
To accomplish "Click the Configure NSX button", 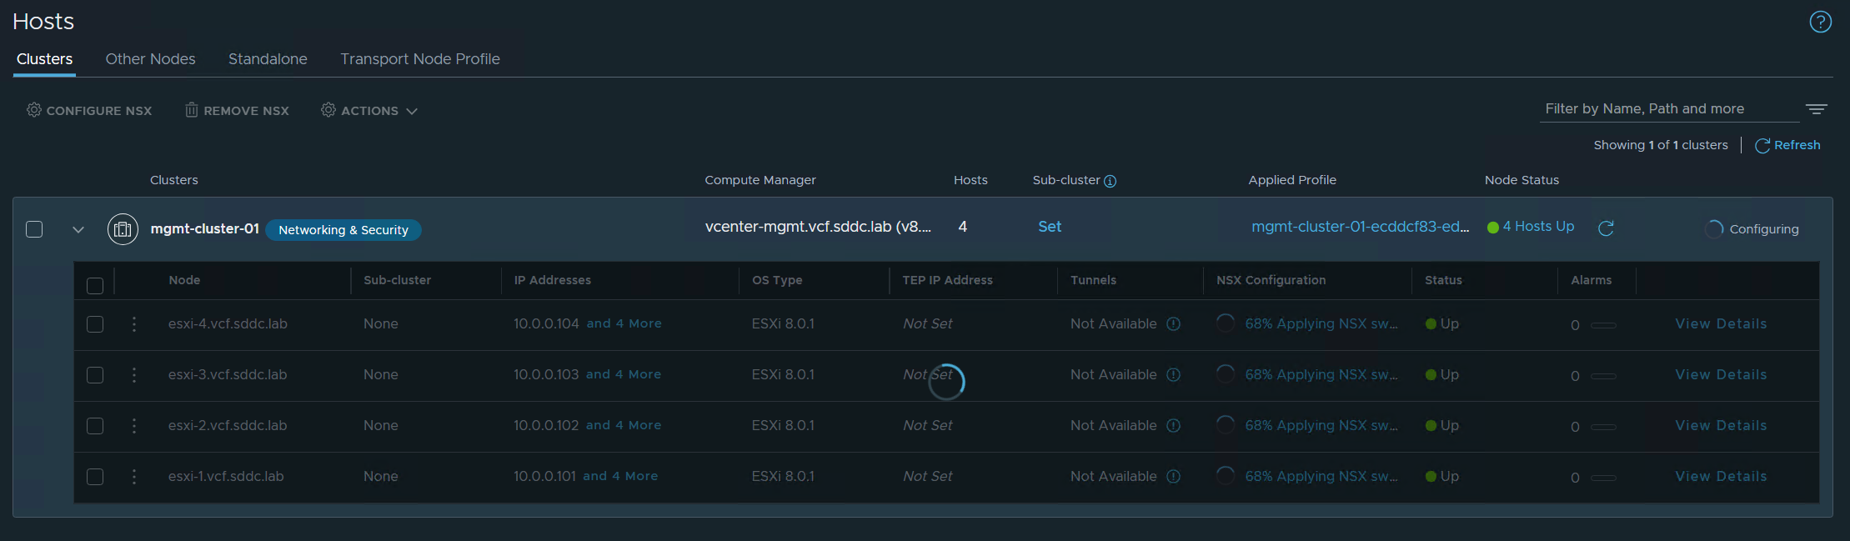I will (89, 111).
